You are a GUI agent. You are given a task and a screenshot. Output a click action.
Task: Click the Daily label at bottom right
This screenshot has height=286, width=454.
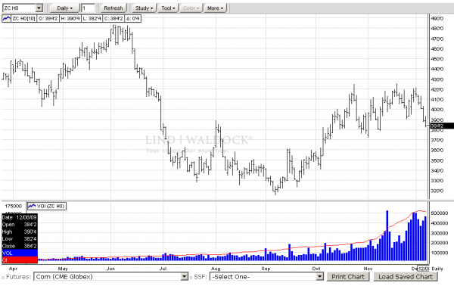437,269
